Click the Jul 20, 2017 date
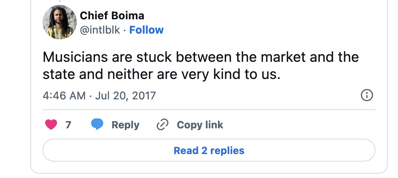Image resolution: width=398 pixels, height=178 pixels. (x=125, y=96)
